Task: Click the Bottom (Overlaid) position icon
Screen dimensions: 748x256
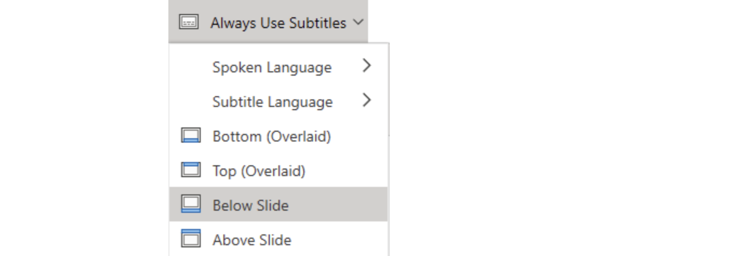Action: click(191, 136)
